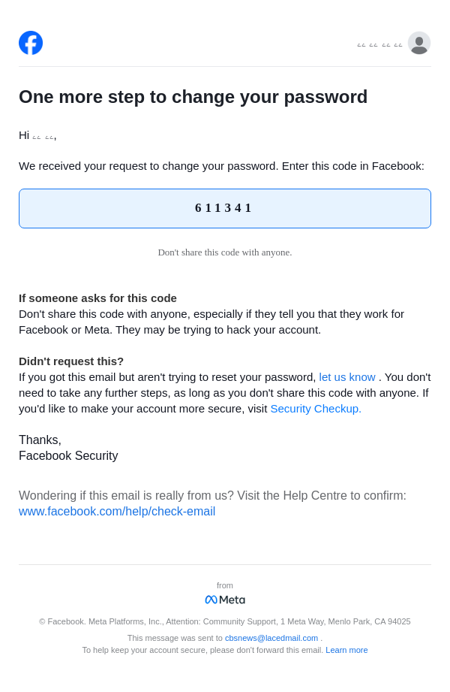Follow the Learn more link
450x692 pixels.
click(346, 650)
